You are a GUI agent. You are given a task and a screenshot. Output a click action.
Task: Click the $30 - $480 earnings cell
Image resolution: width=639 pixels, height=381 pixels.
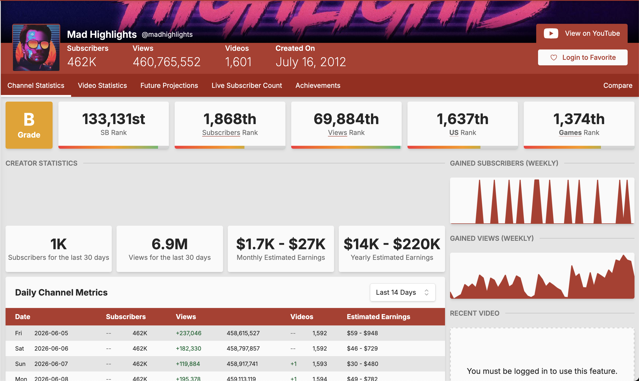click(x=363, y=364)
